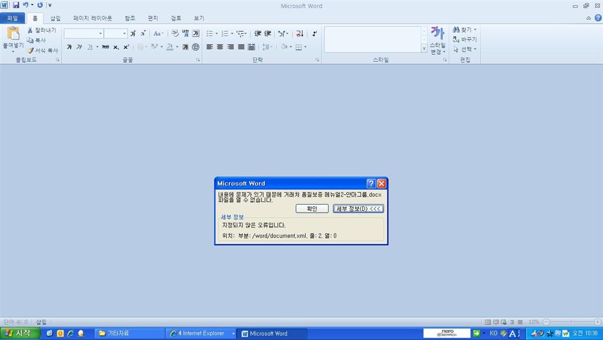
Task: Click Increase Indent icon
Action: 268,34
